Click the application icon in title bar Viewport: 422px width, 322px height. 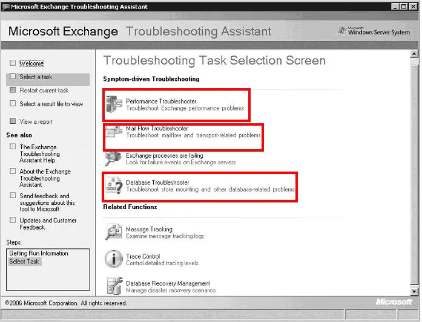click(x=5, y=7)
